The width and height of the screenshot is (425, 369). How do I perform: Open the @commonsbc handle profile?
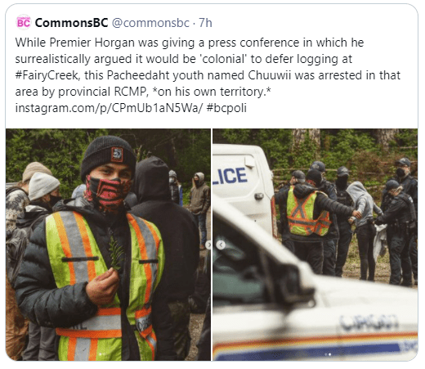150,23
